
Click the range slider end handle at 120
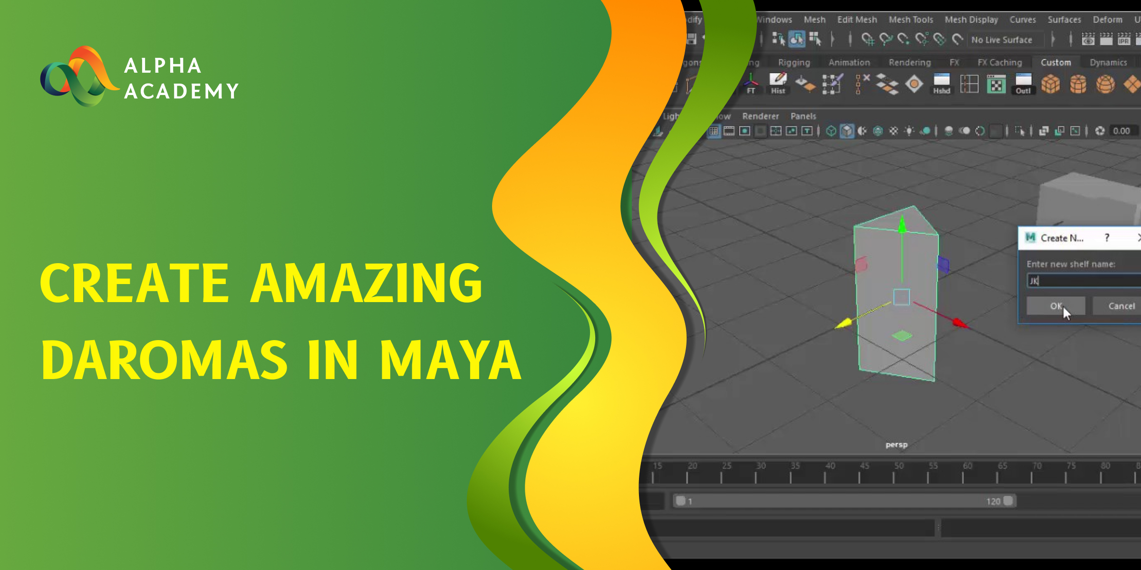click(x=1008, y=501)
